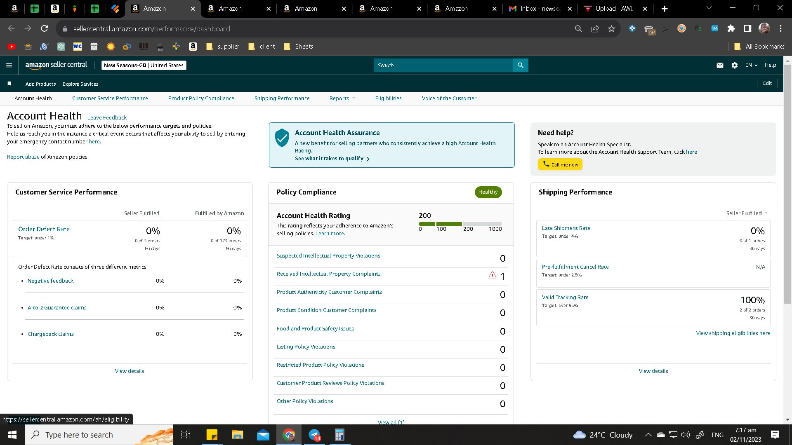Viewport: 792px width, 445px height.
Task: Open the Reports dropdown menu
Action: 342,98
